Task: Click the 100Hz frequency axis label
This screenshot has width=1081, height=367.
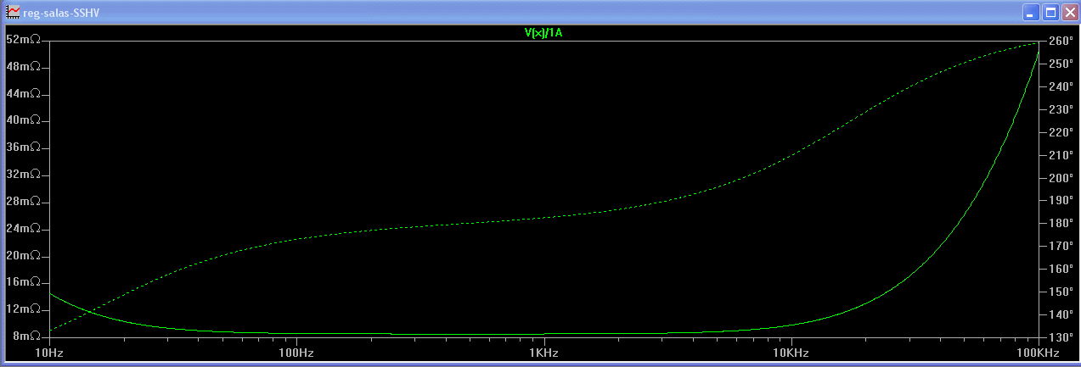Action: click(x=296, y=352)
